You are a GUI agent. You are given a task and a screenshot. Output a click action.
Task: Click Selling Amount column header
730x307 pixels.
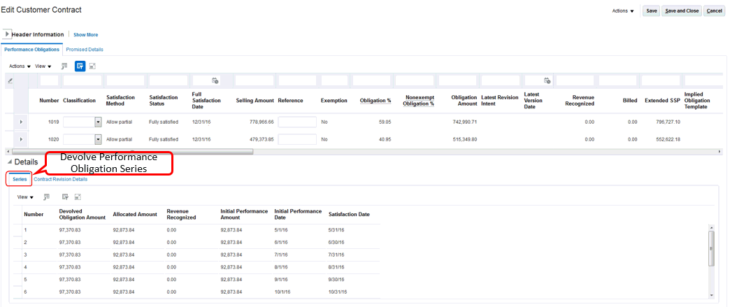[x=255, y=101]
